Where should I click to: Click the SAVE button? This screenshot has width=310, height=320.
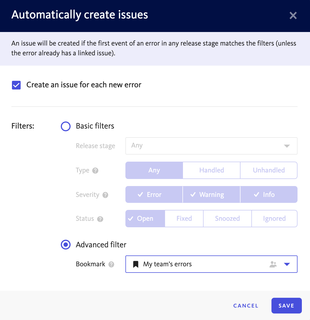click(286, 306)
